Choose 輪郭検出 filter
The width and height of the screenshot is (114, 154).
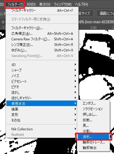click(93, 148)
